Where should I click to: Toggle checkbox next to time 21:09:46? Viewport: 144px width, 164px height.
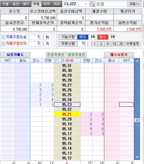click(57, 61)
